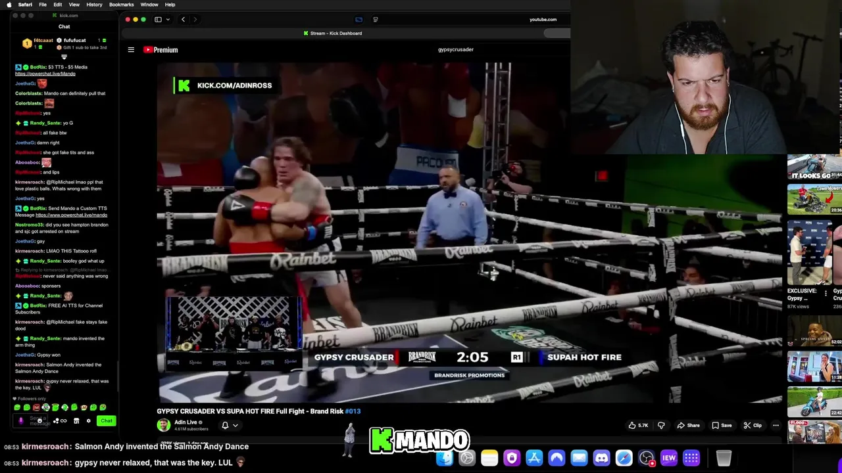This screenshot has height=473, width=842.
Task: Open Safari from the Dock
Action: tap(624, 458)
